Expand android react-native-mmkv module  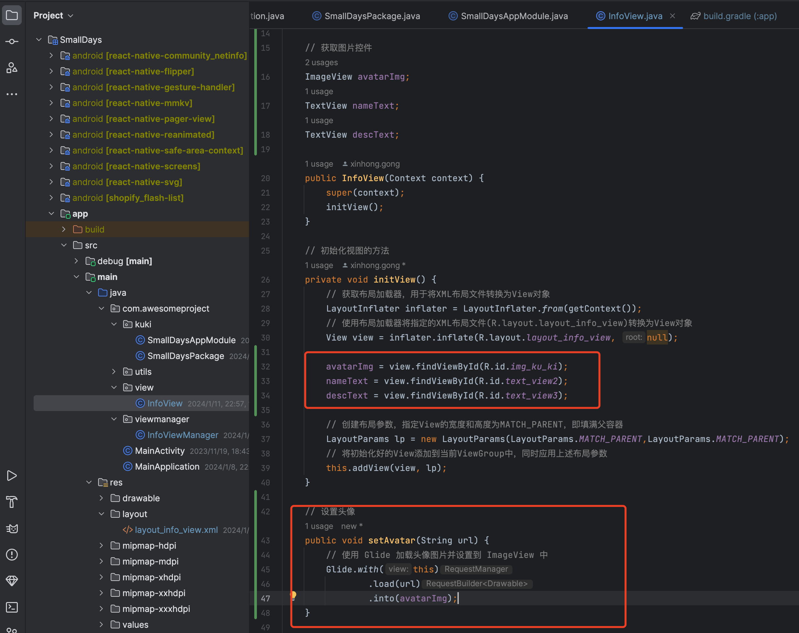click(51, 103)
